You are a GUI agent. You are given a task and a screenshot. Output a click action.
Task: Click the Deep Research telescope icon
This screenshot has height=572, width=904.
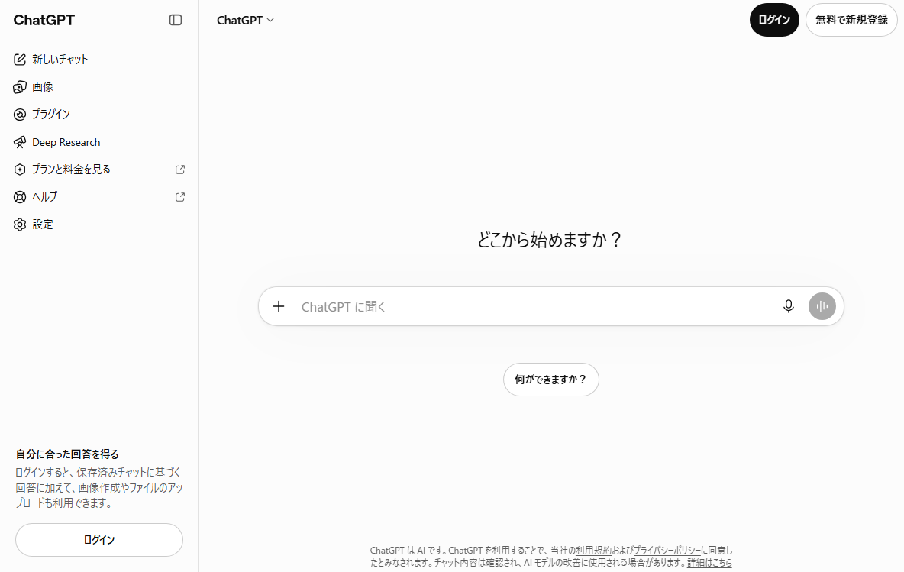tap(20, 142)
